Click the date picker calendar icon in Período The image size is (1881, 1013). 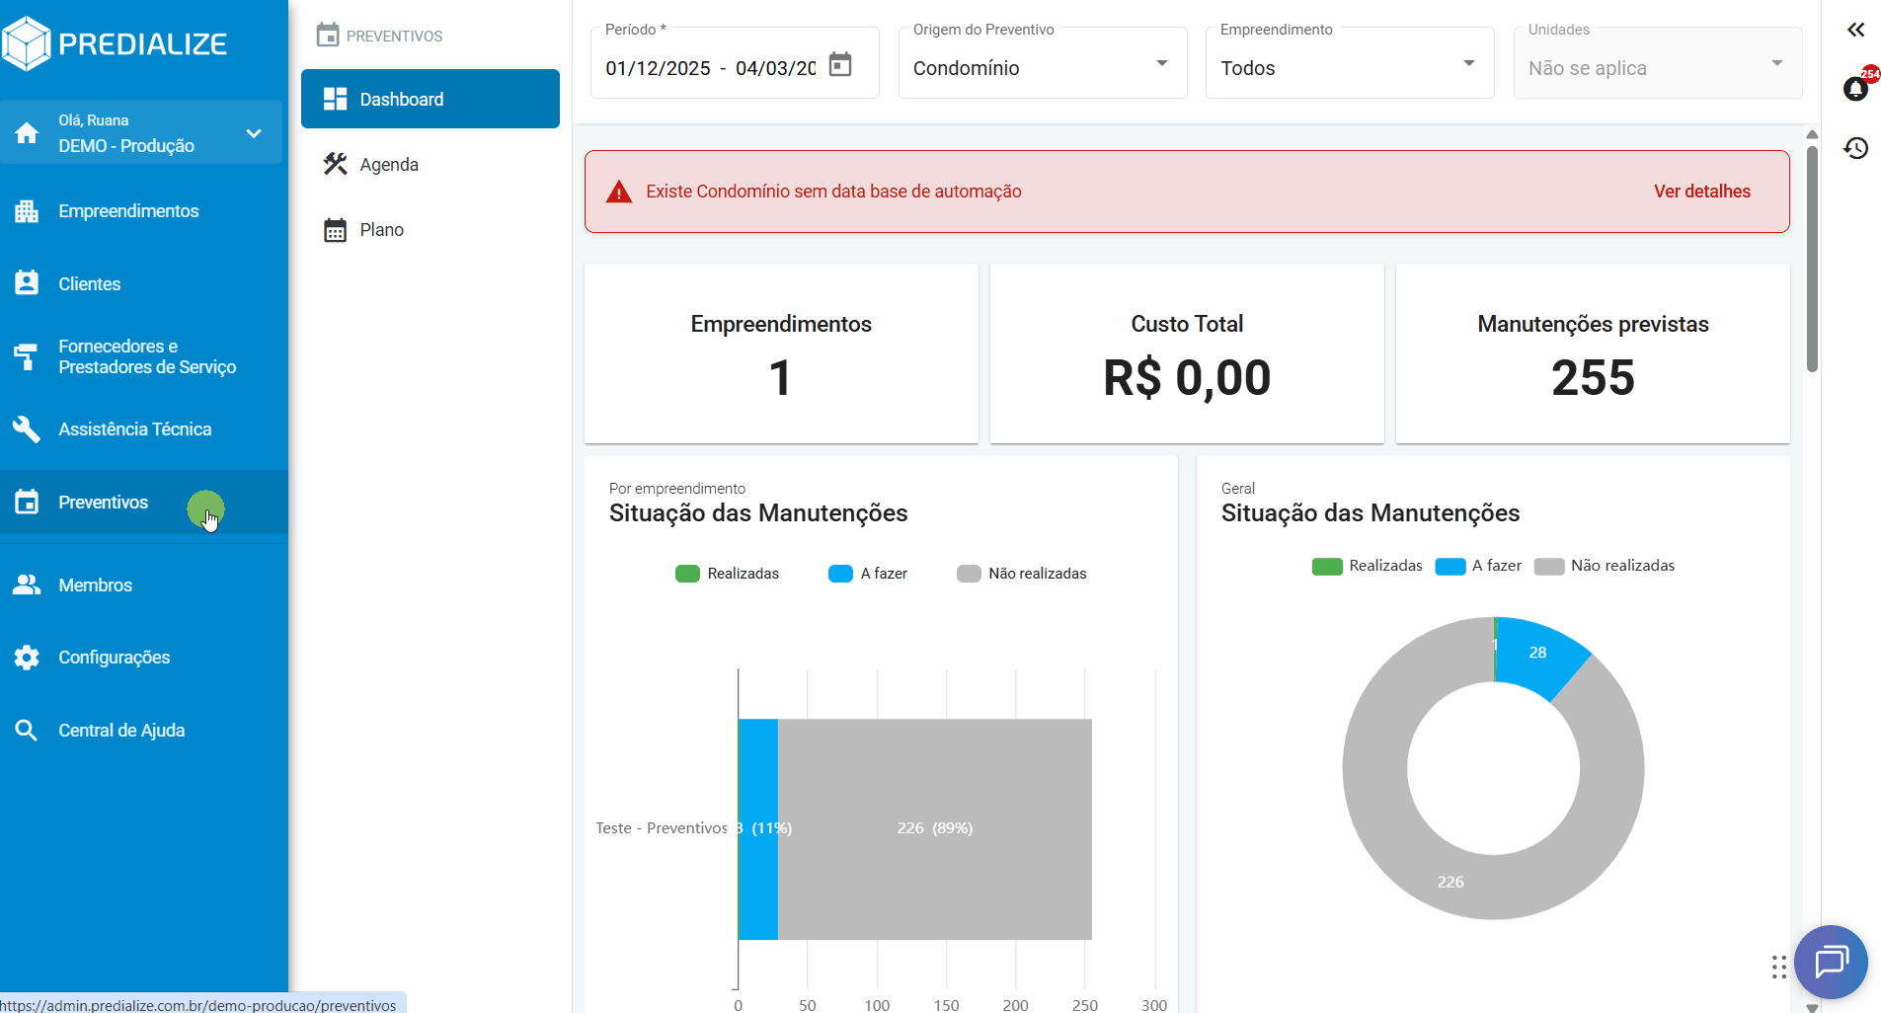point(840,63)
